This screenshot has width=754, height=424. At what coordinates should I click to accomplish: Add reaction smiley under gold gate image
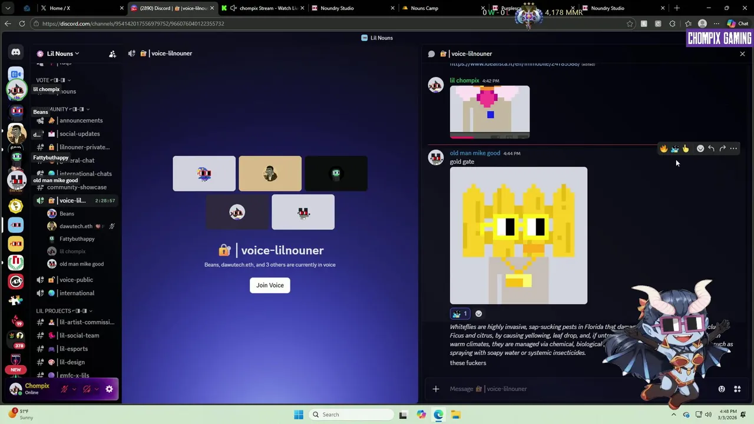point(479,314)
